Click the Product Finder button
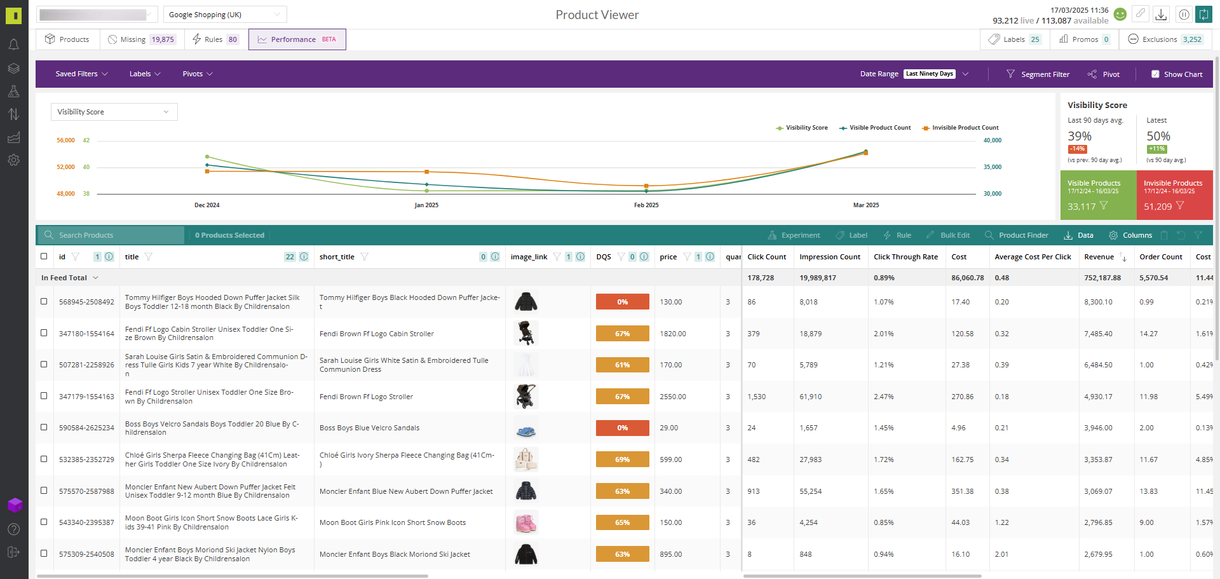1220x579 pixels. point(1017,235)
